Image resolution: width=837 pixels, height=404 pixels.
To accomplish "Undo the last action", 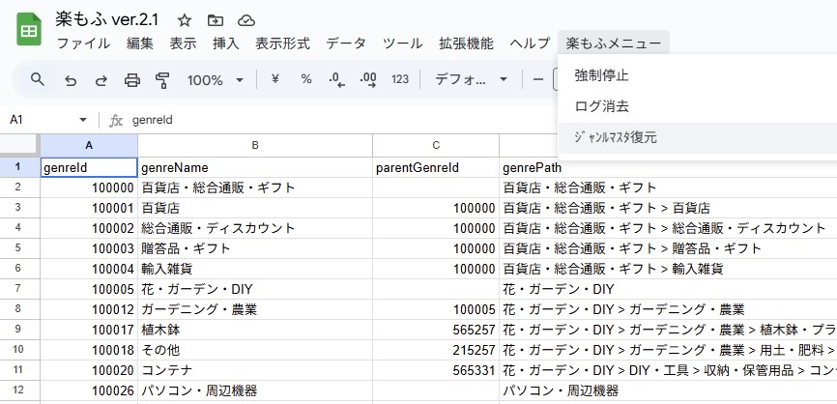I will tap(71, 79).
